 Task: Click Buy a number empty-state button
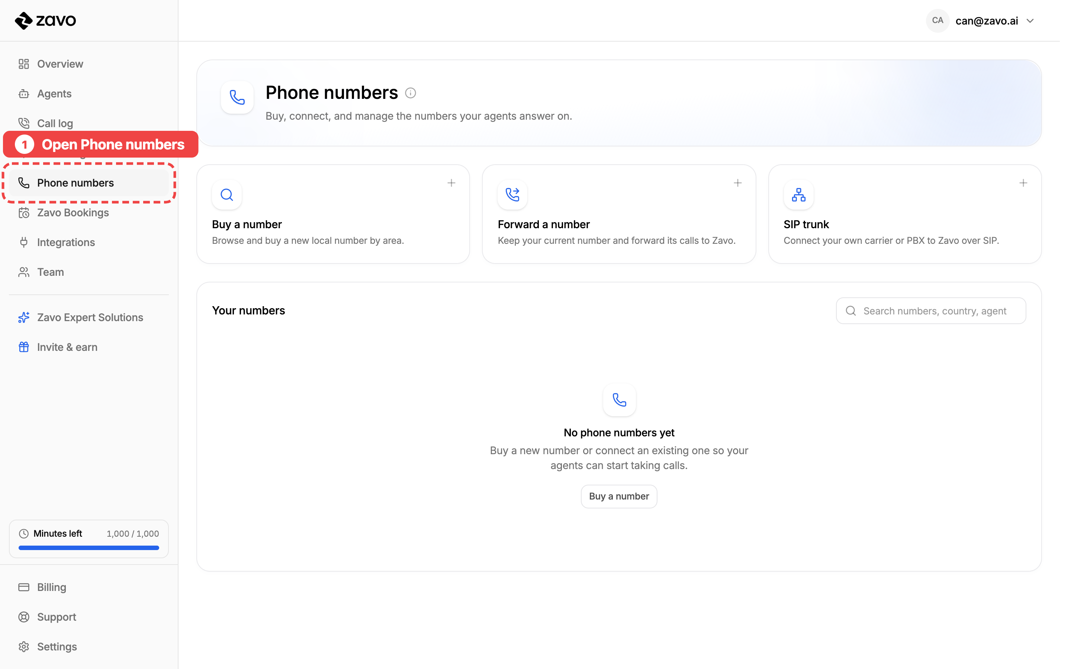pos(619,497)
